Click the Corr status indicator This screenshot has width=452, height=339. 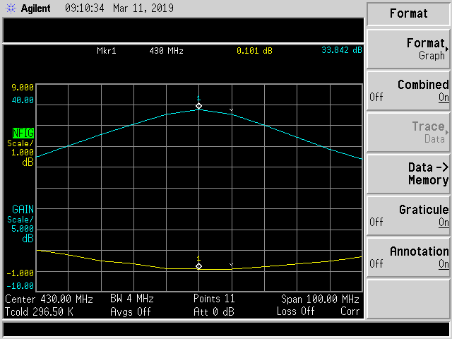point(350,311)
